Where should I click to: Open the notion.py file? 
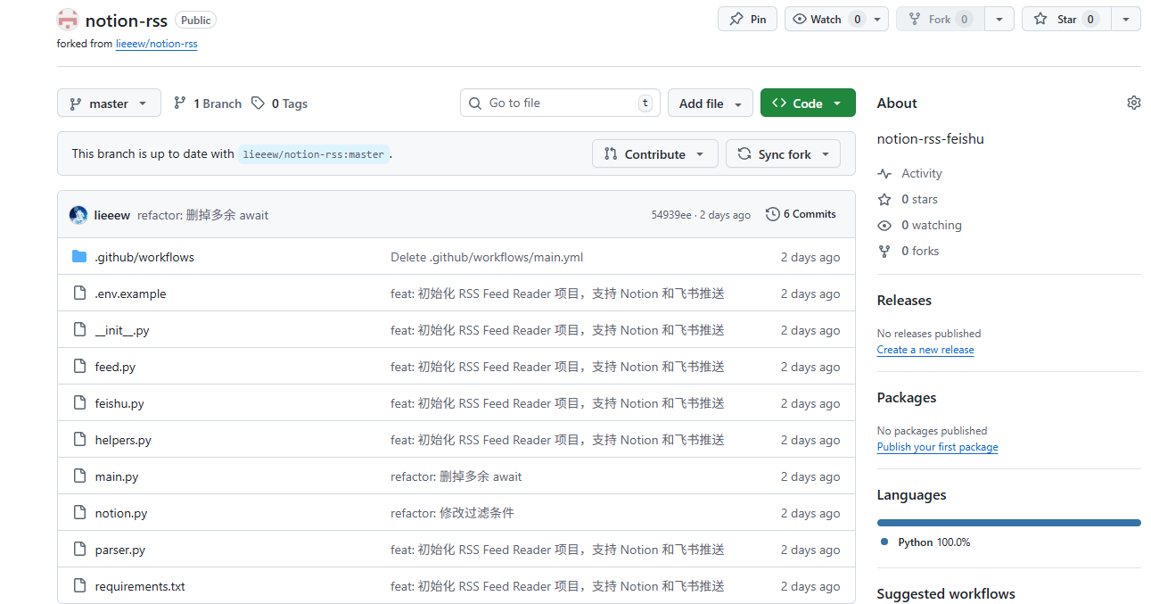point(121,513)
